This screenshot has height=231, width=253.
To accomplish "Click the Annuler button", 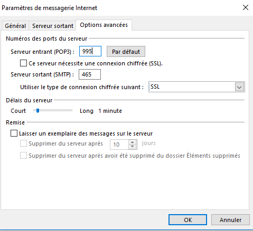I will tap(230, 219).
